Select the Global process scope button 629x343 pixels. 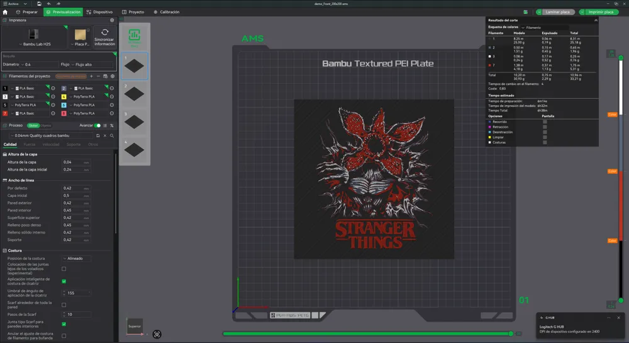[x=33, y=126]
